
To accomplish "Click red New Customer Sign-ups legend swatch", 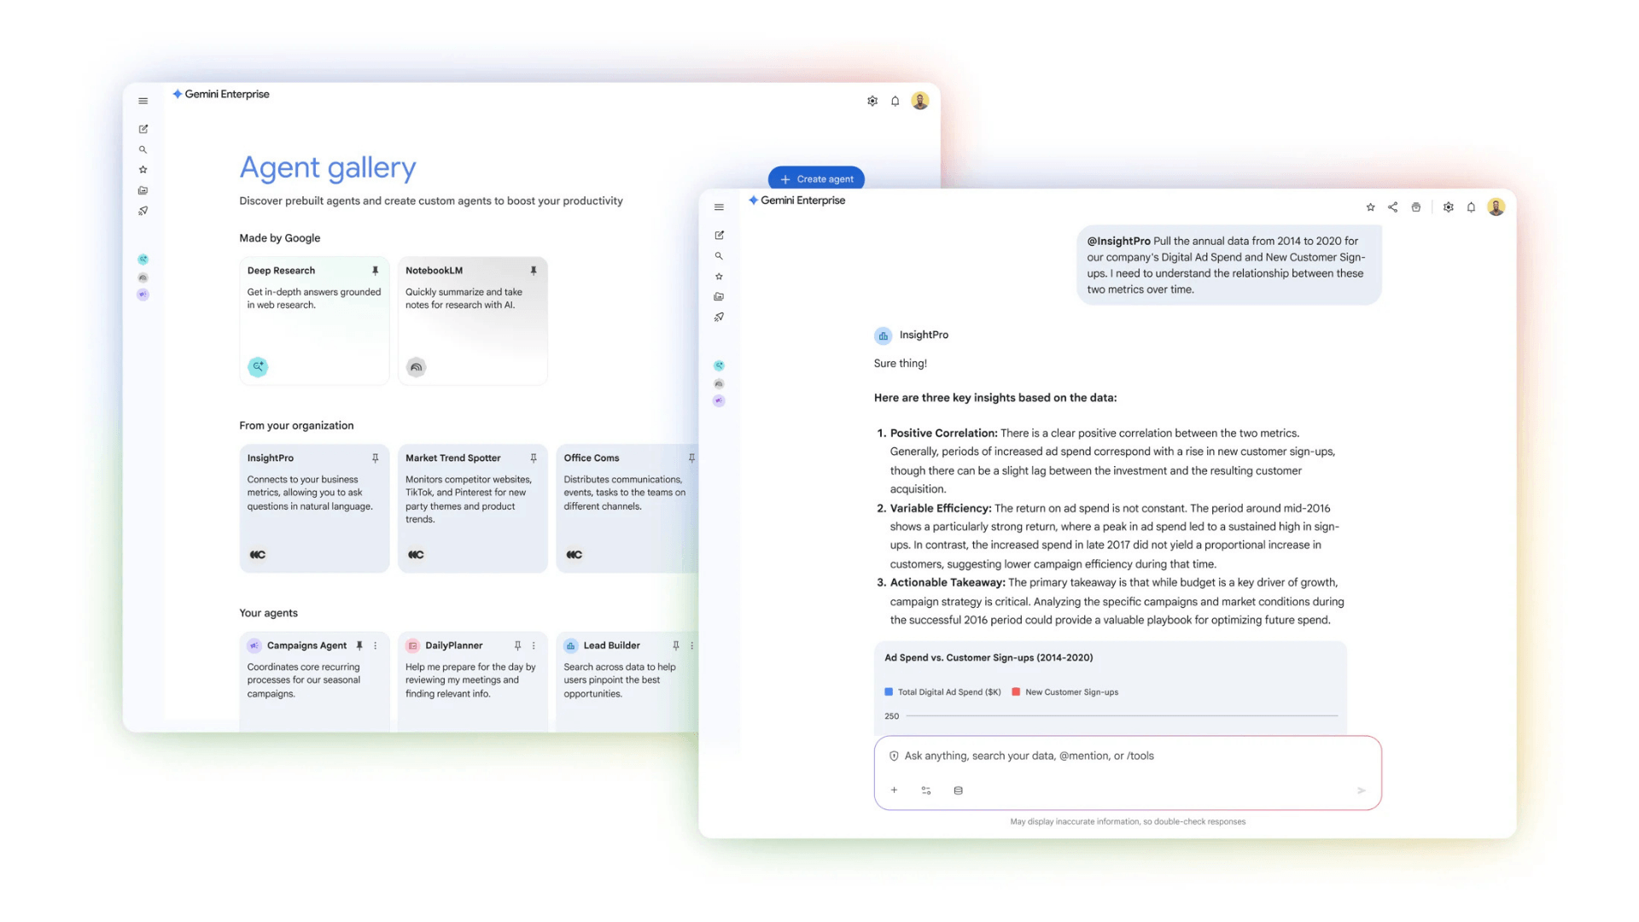I will coord(1016,692).
